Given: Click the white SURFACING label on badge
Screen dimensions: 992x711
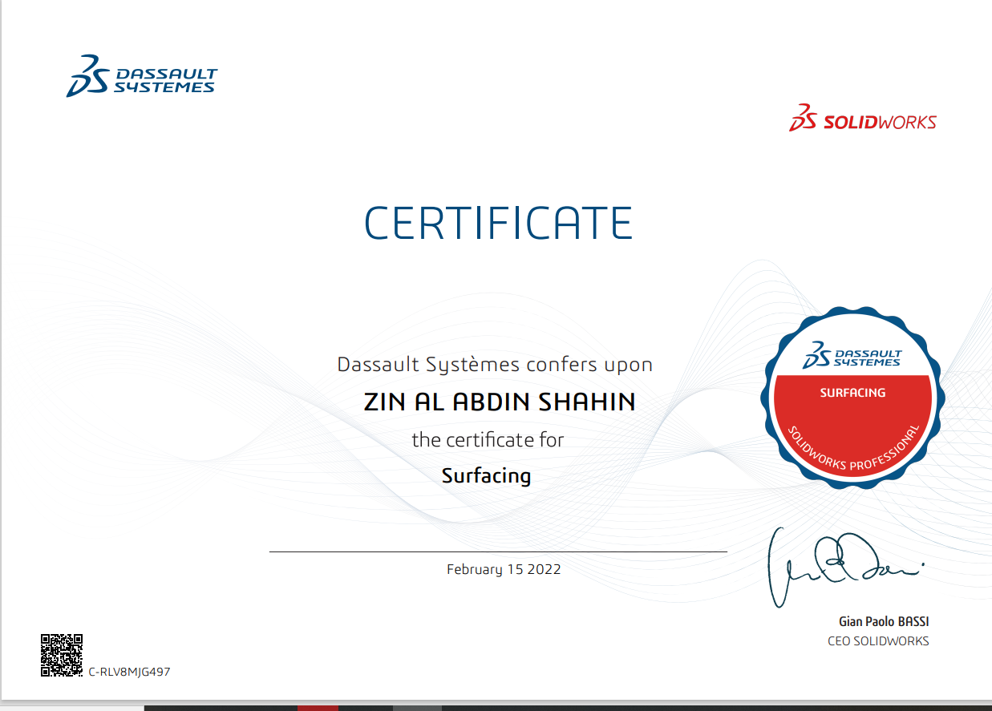Looking at the screenshot, I should pyautogui.click(x=852, y=393).
